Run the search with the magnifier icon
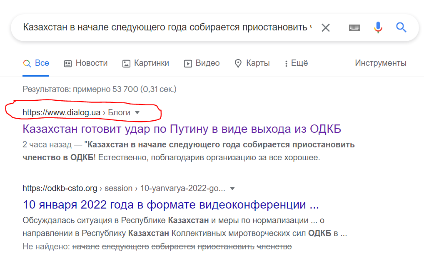Screen dimensions: 424x261 pos(401,27)
